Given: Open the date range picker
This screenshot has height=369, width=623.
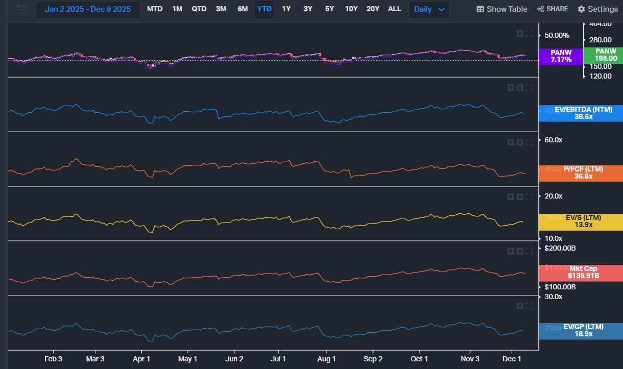Looking at the screenshot, I should point(88,9).
